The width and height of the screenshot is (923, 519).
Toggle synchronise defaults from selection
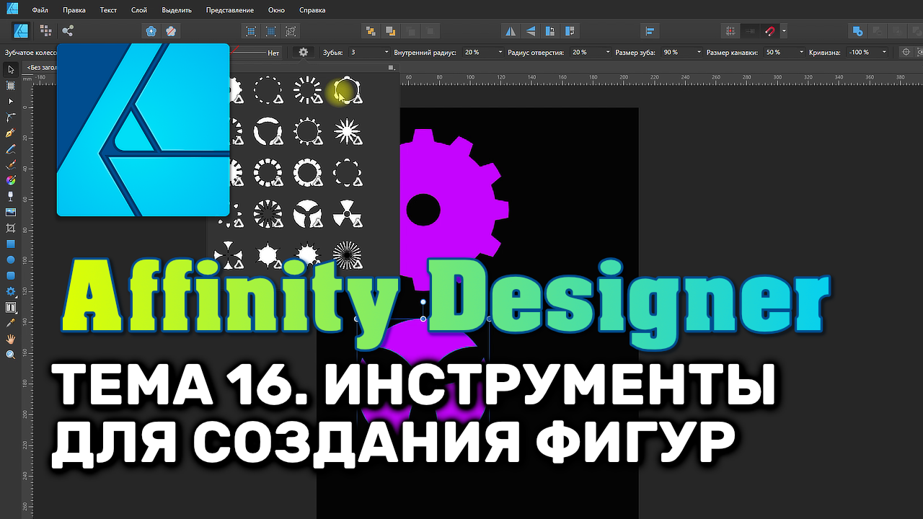click(x=151, y=31)
